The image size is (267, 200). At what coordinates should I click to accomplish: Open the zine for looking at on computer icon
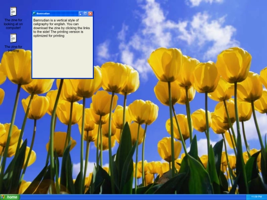[x=13, y=11]
